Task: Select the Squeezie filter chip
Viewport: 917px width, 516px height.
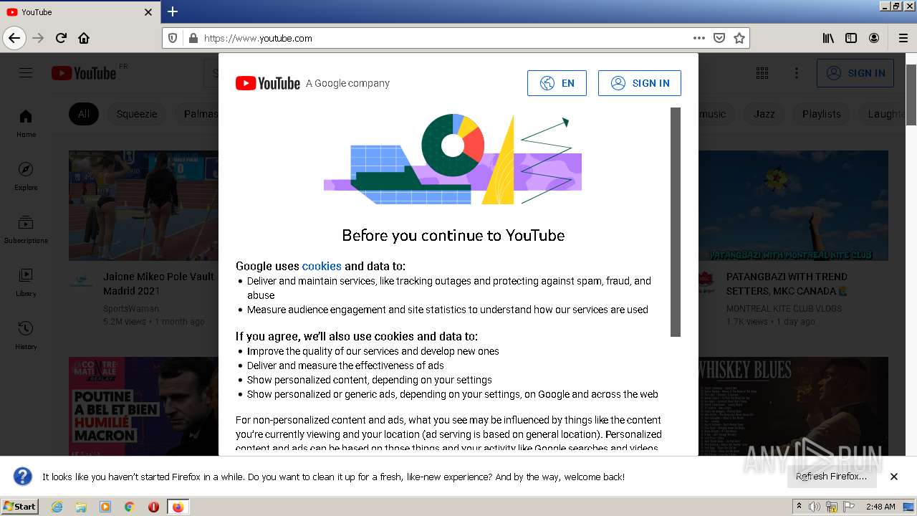Action: click(x=137, y=114)
